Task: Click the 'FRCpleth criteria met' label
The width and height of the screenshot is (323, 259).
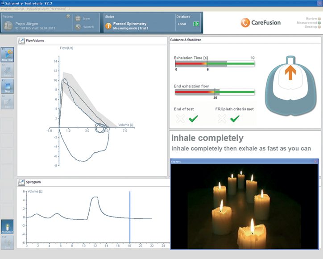Action: pos(234,109)
